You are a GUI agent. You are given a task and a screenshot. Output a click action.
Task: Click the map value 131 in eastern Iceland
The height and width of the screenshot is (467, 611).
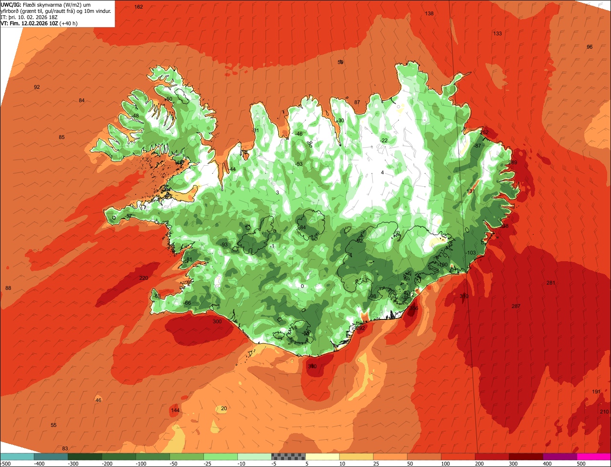[x=471, y=191]
